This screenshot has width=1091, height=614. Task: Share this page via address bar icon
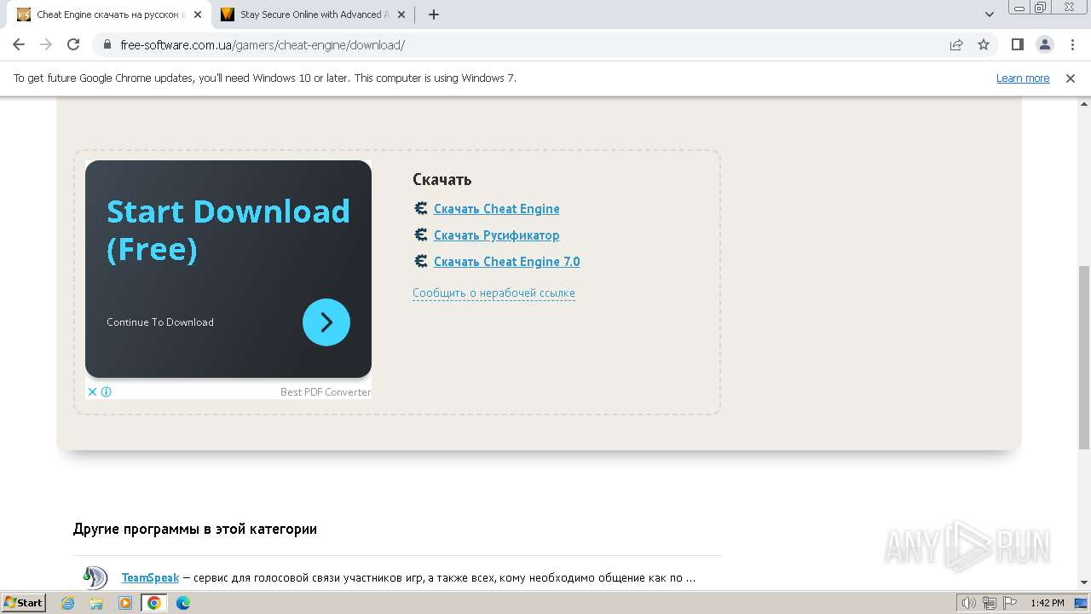point(956,44)
